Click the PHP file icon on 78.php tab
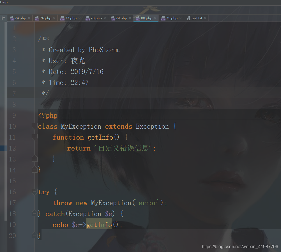The width and height of the screenshot is (281, 252). 87,18
